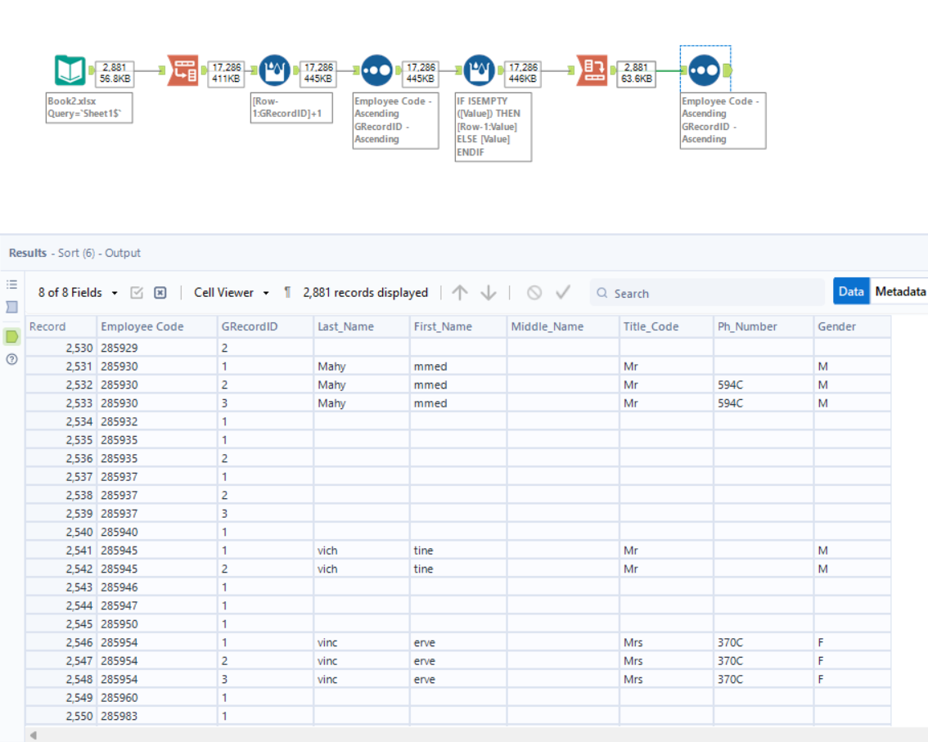This screenshot has height=742, width=928.
Task: Switch to the Data view tab
Action: click(x=851, y=291)
